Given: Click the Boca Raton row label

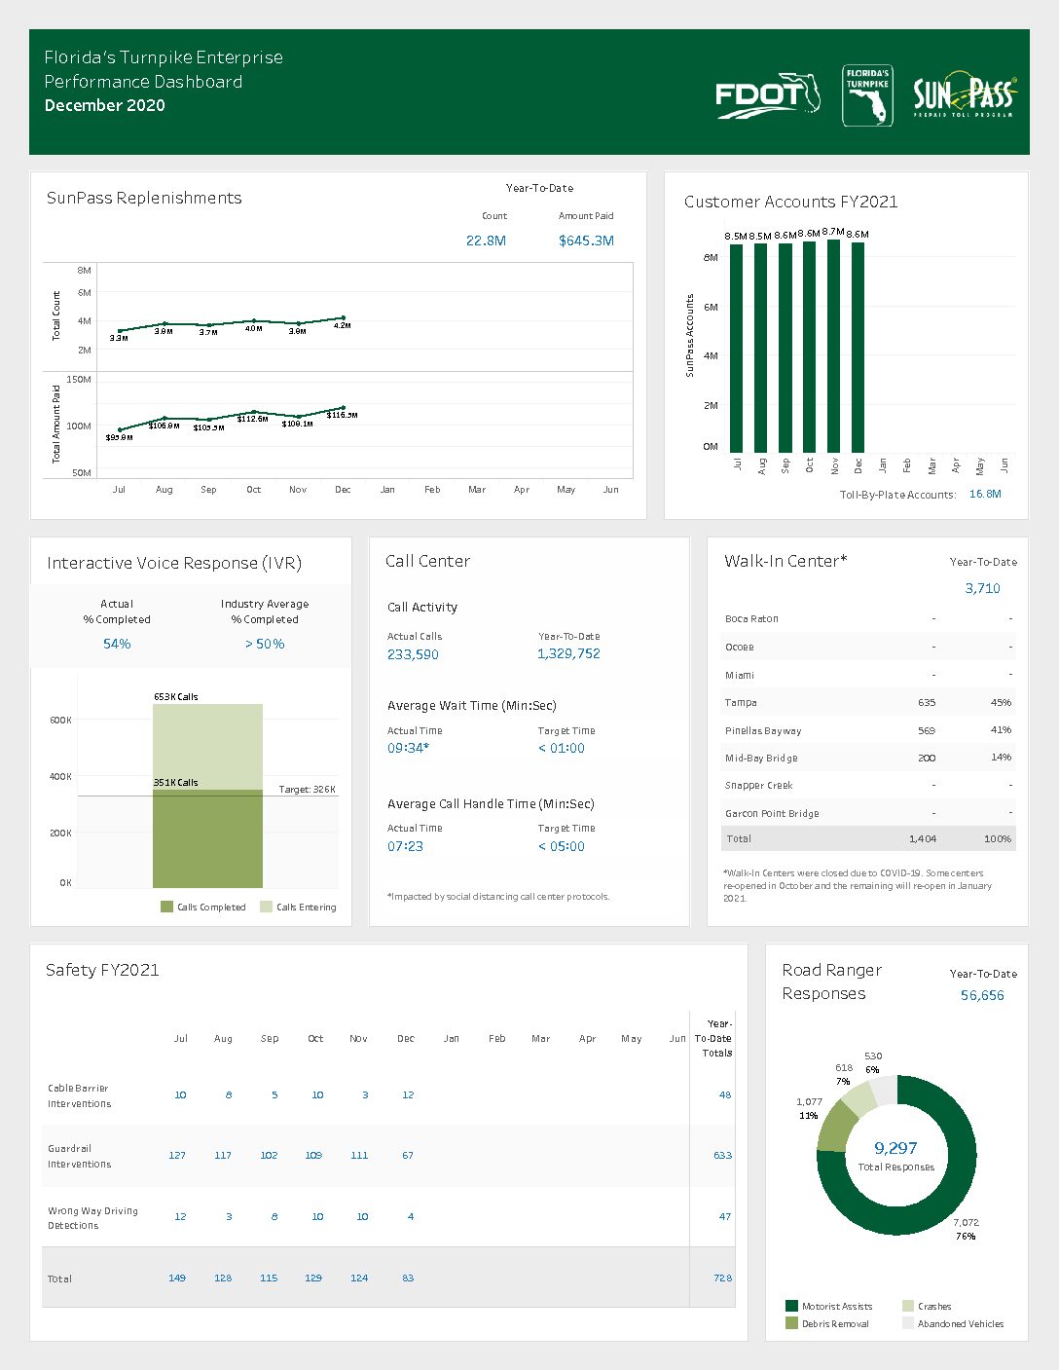Looking at the screenshot, I should coord(751,618).
